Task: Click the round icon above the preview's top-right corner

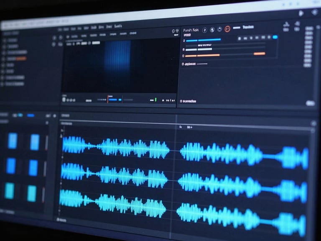Action: [177, 31]
